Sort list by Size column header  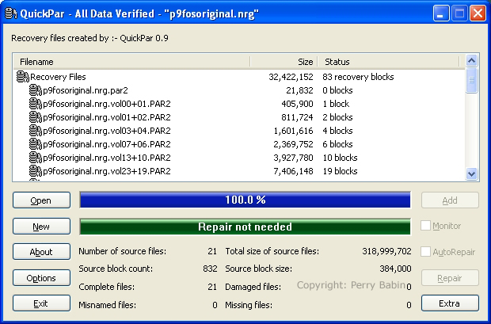click(284, 62)
